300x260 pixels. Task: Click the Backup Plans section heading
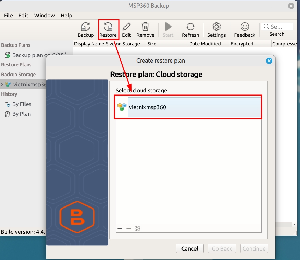click(x=16, y=45)
